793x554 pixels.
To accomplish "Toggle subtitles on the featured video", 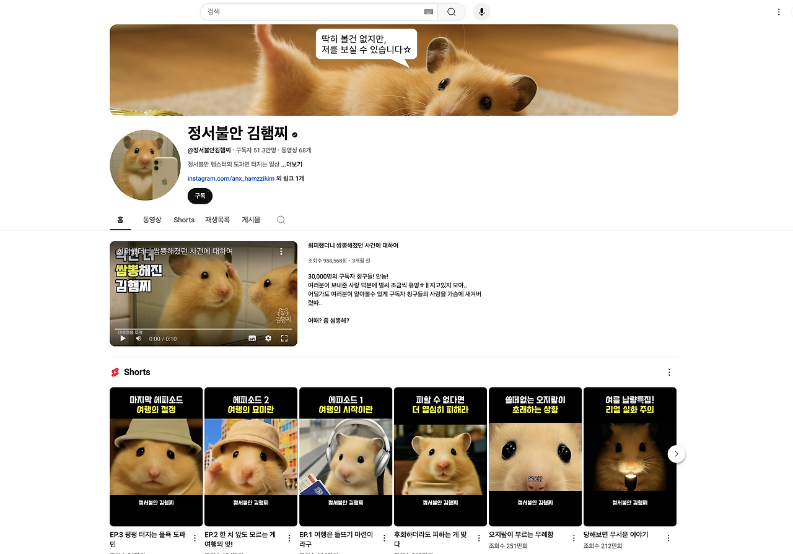I will [252, 339].
